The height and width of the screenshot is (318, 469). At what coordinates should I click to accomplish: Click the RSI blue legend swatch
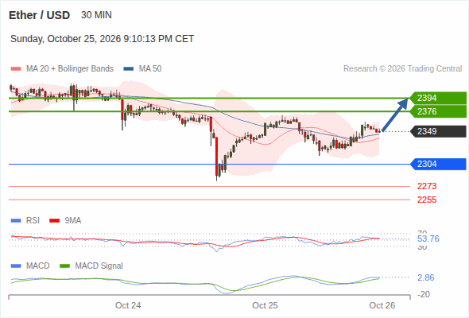pos(16,221)
